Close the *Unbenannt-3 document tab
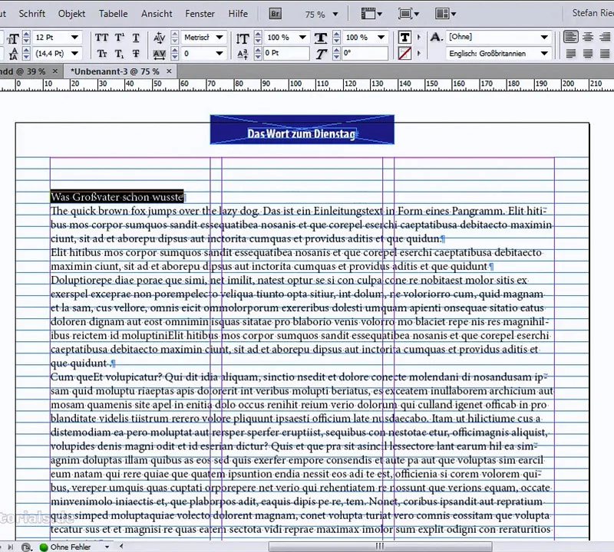This screenshot has height=552, width=614. (169, 71)
